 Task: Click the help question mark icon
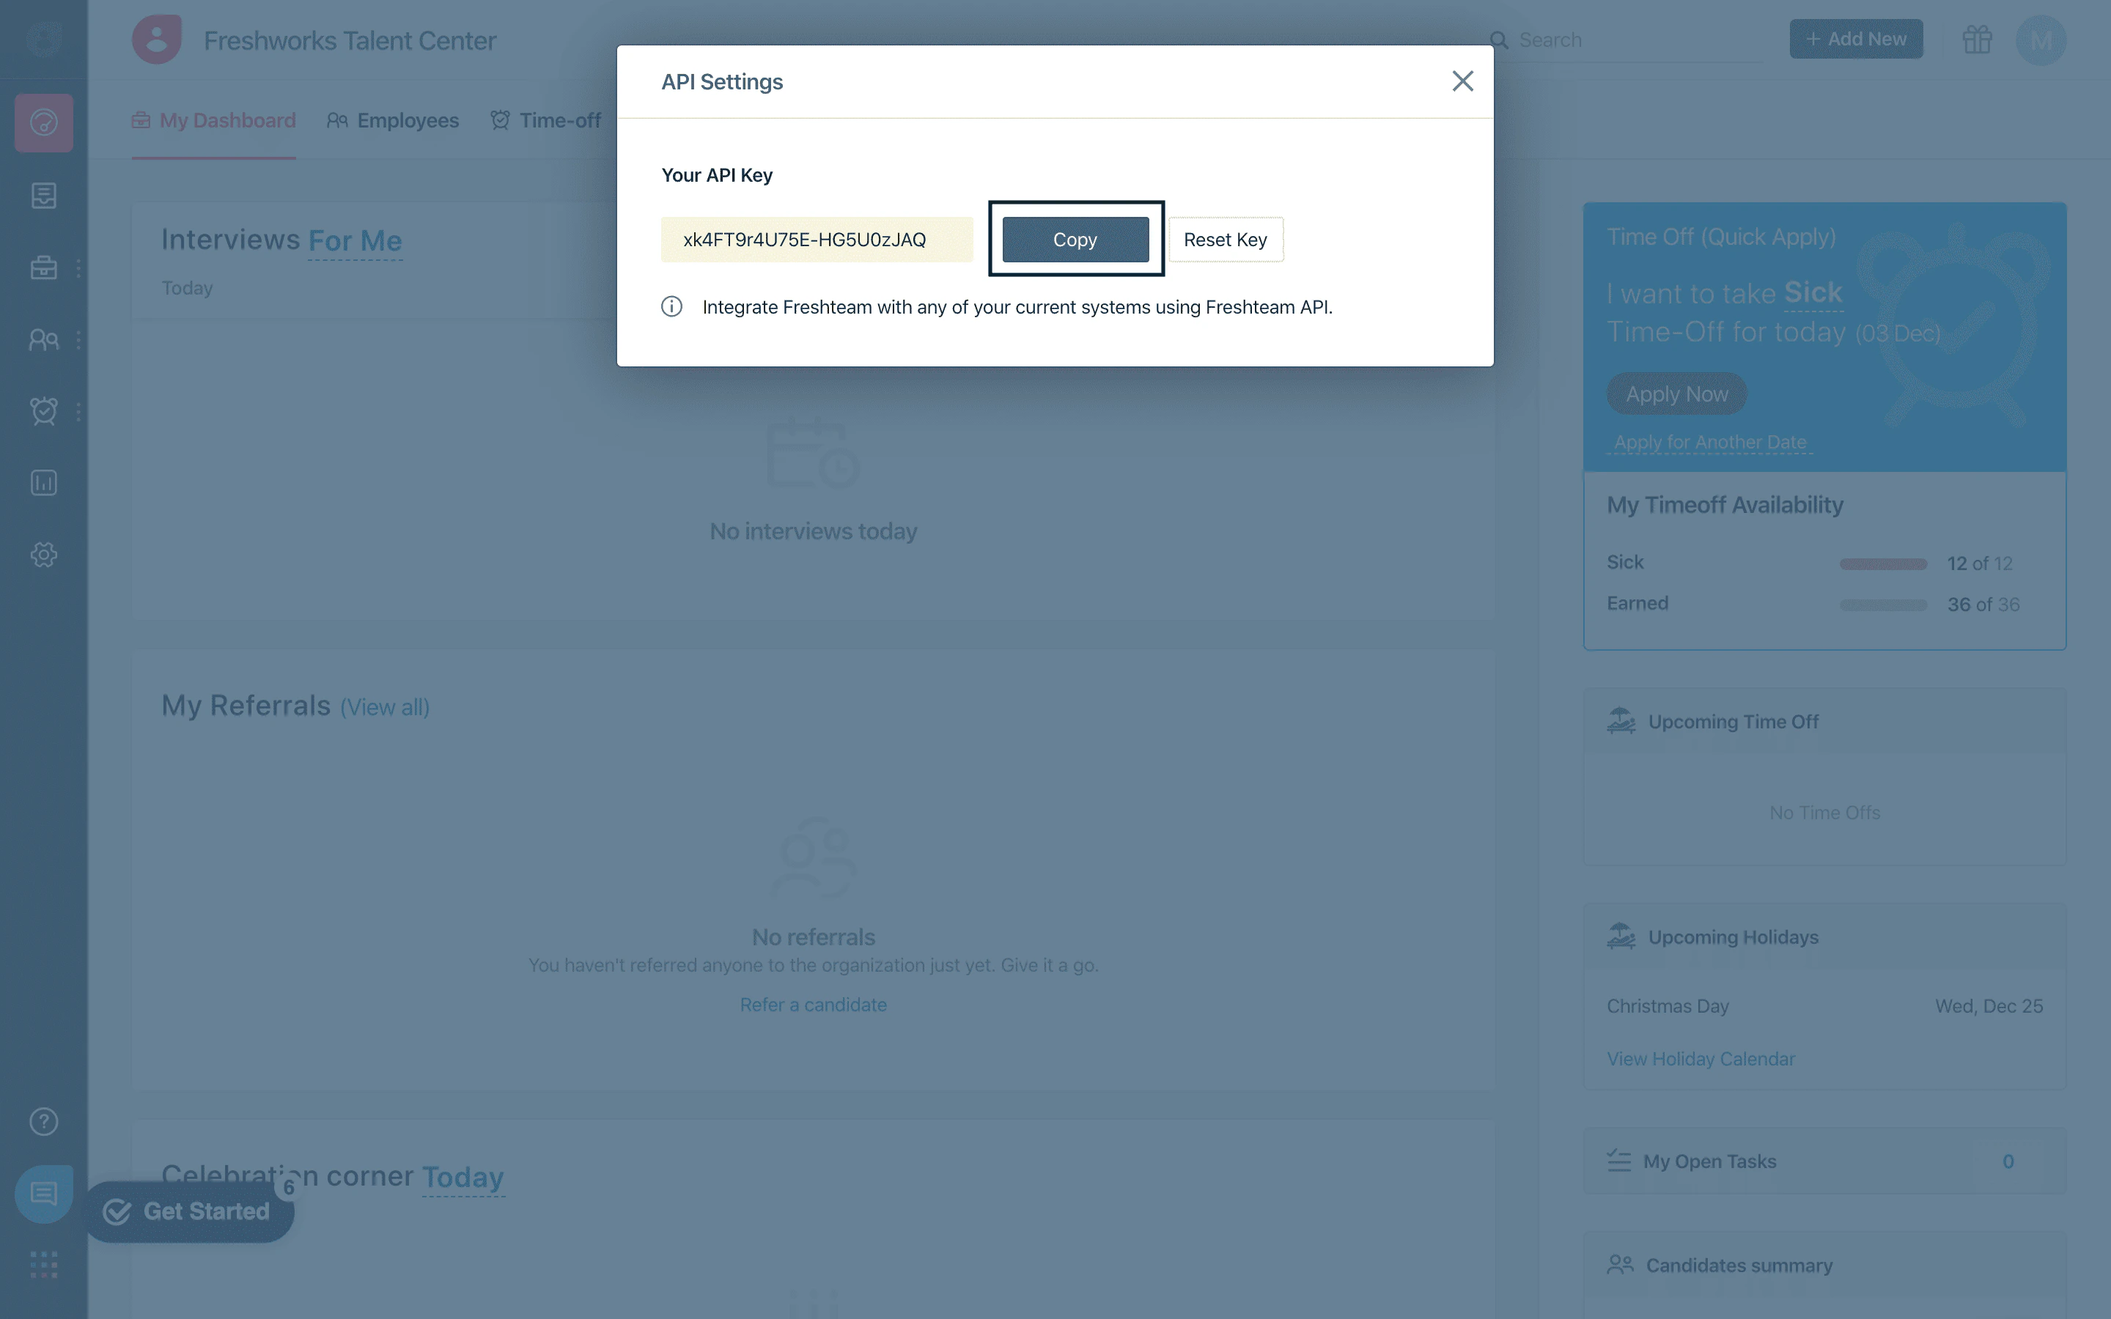44,1121
